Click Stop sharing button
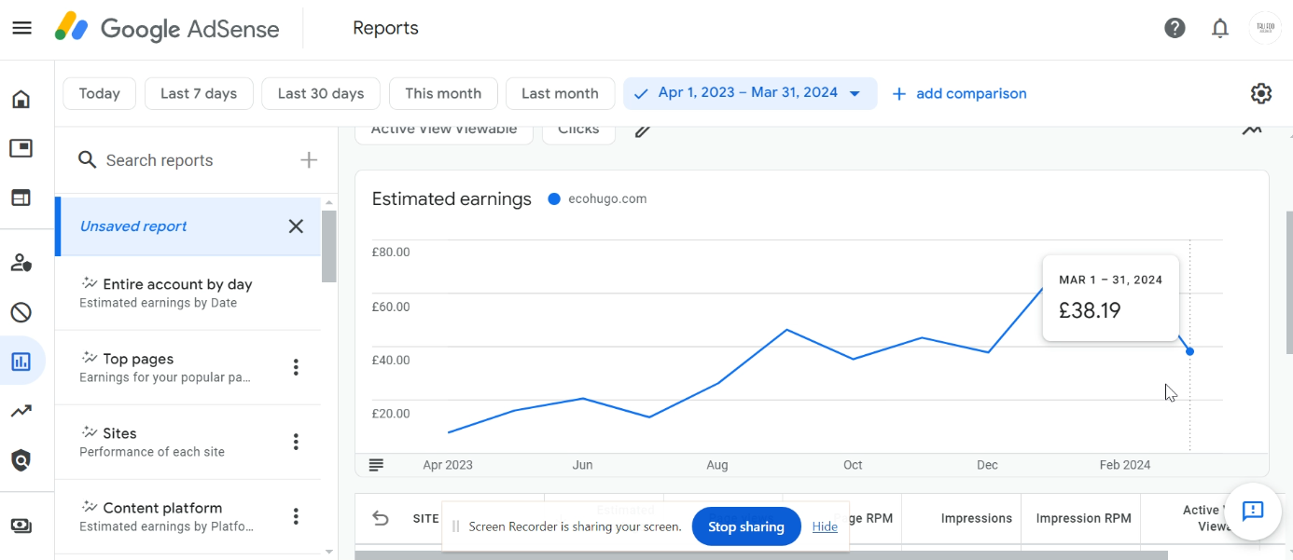Viewport: 1293px width, 560px height. 746,526
